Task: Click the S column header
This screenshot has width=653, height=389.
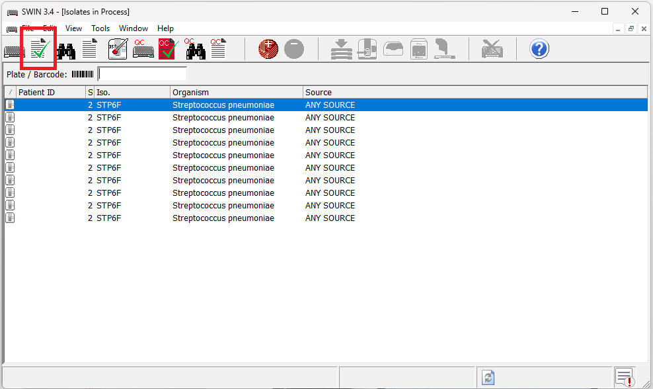Action: tap(90, 92)
